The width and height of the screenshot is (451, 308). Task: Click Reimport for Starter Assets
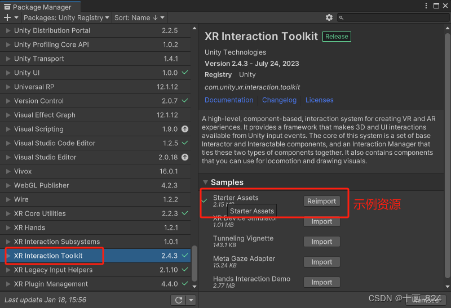(321, 201)
